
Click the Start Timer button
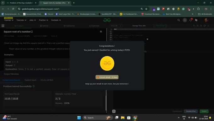tap(160, 26)
